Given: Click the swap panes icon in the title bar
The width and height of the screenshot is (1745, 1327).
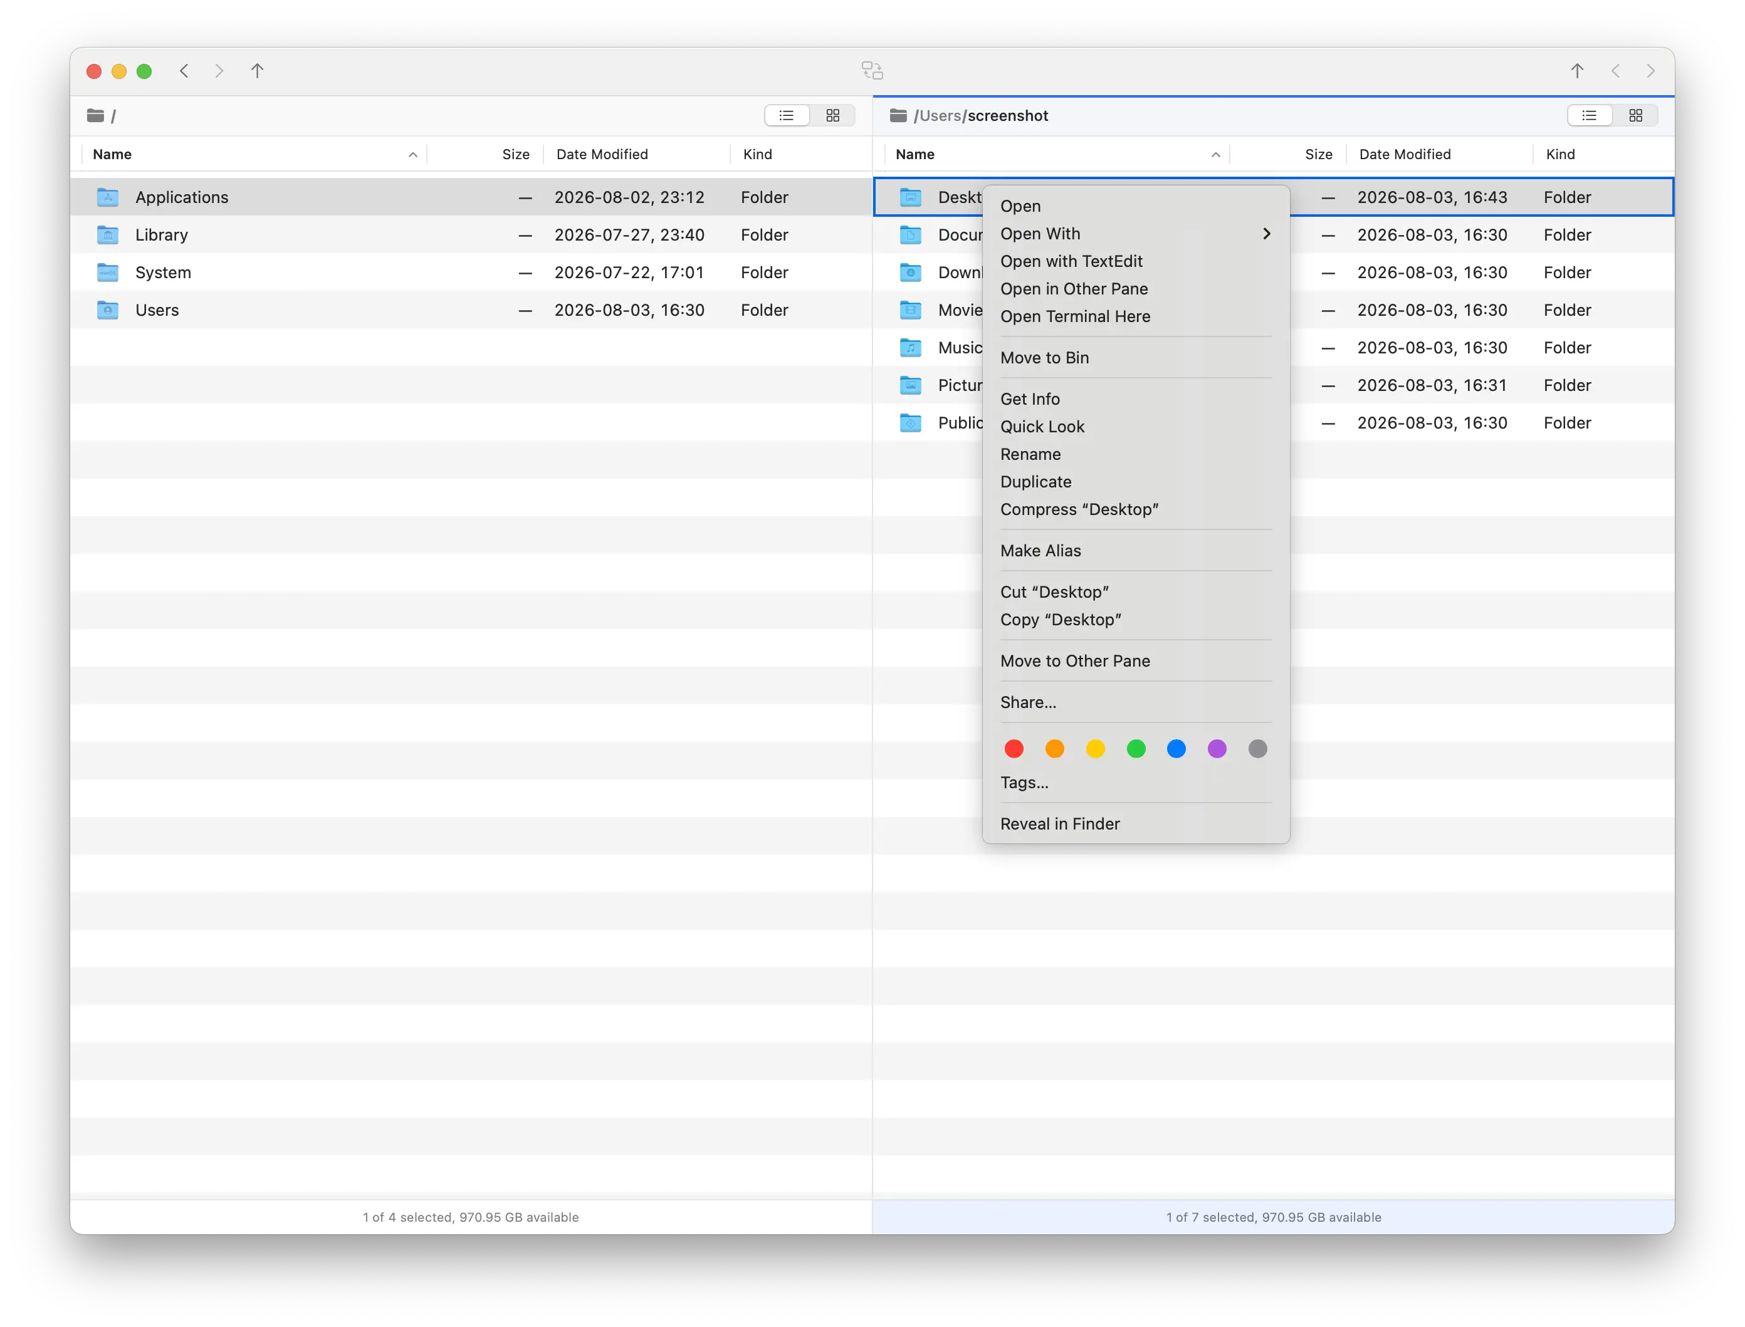Looking at the screenshot, I should click(872, 71).
